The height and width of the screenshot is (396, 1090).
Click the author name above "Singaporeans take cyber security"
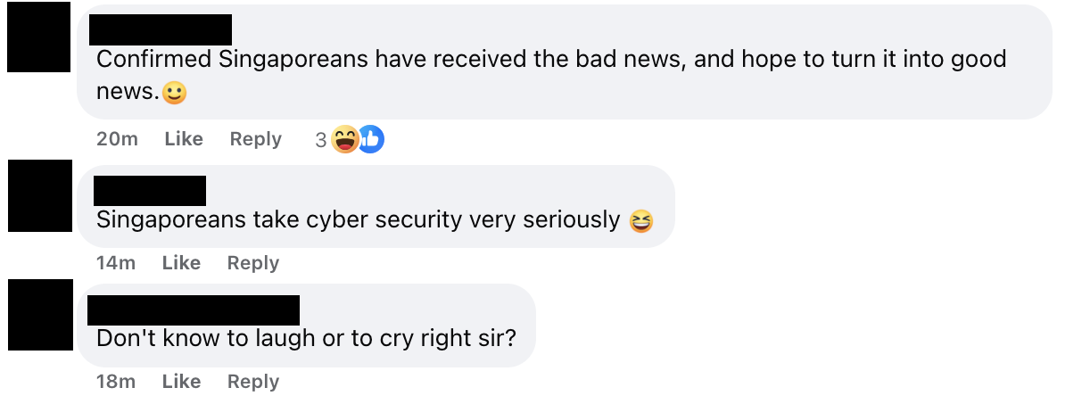click(149, 191)
